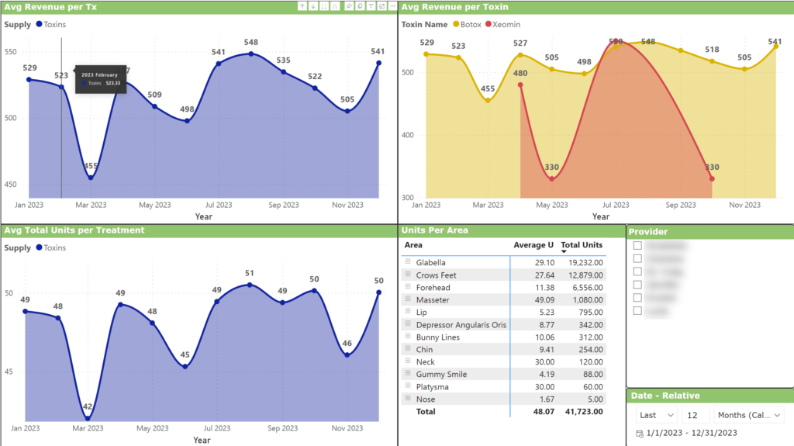The width and height of the screenshot is (794, 446).
Task: Select the last Provider checkbox
Action: pyautogui.click(x=637, y=311)
